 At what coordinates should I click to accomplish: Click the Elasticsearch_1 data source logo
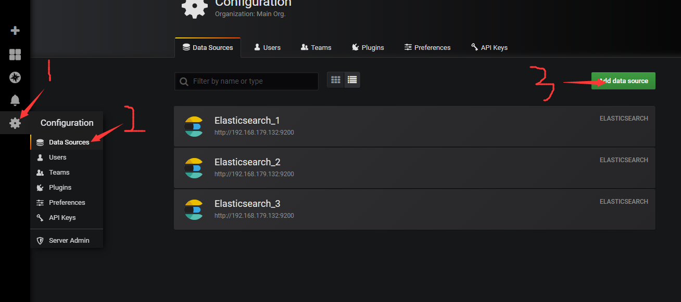194,126
